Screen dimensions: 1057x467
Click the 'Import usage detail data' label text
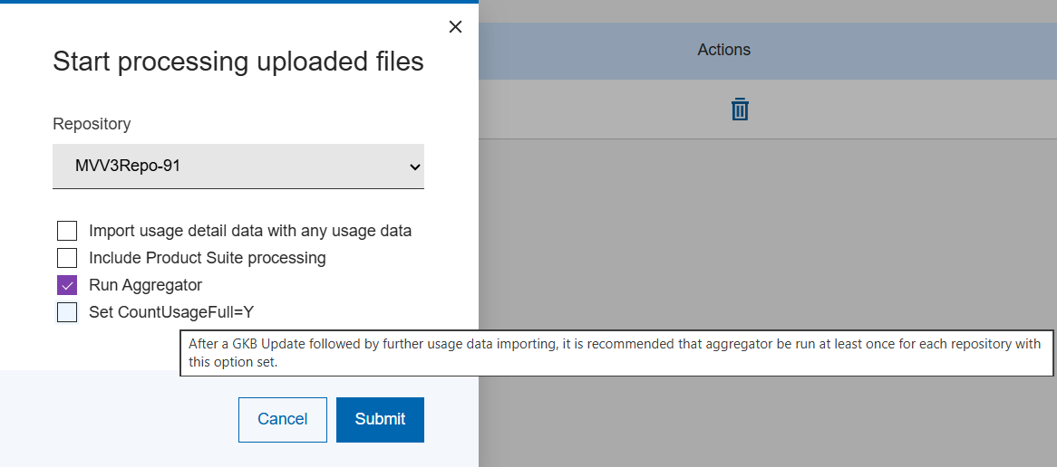(x=249, y=231)
